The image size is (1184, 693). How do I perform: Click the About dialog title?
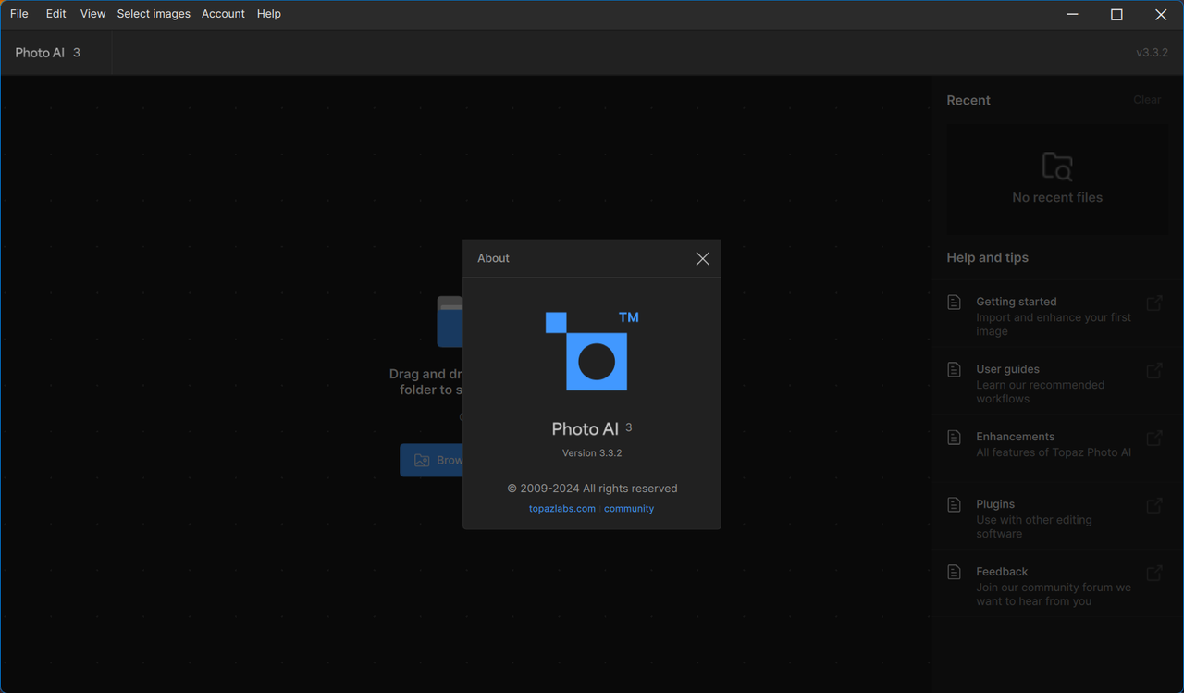pyautogui.click(x=493, y=258)
